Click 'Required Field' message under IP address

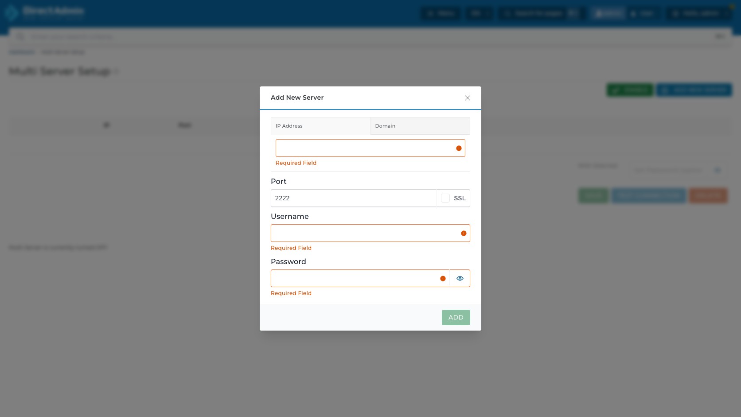click(x=296, y=163)
